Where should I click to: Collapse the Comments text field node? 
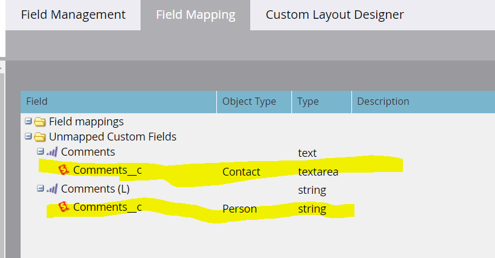pos(40,152)
